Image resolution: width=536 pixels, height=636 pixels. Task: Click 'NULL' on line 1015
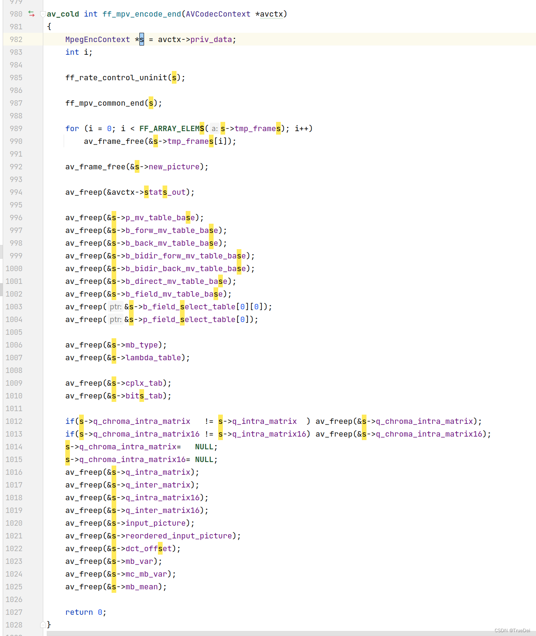click(204, 459)
